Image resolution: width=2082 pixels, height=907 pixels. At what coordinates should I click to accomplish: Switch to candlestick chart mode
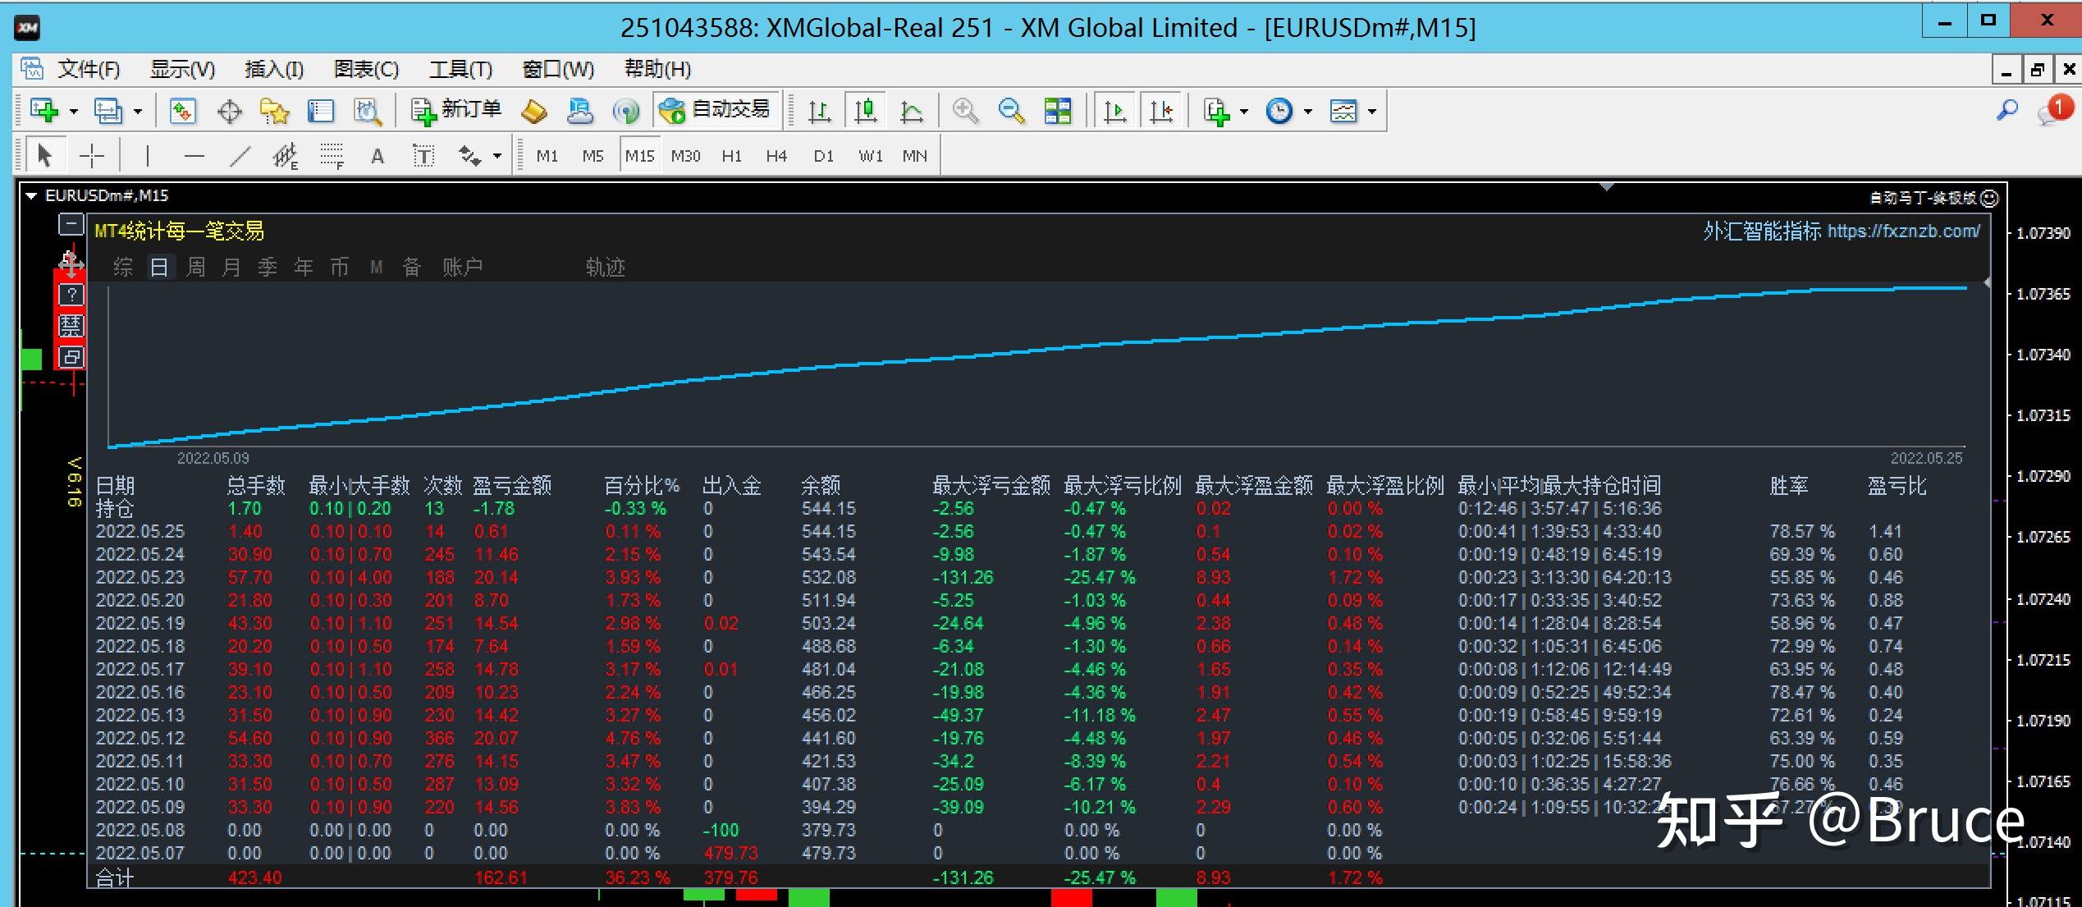coord(865,111)
